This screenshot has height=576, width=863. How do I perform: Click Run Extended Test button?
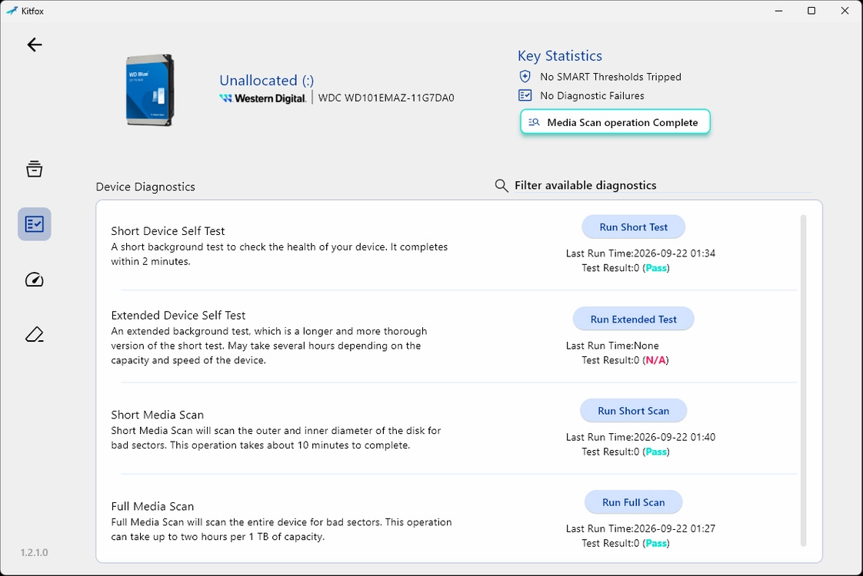(634, 319)
